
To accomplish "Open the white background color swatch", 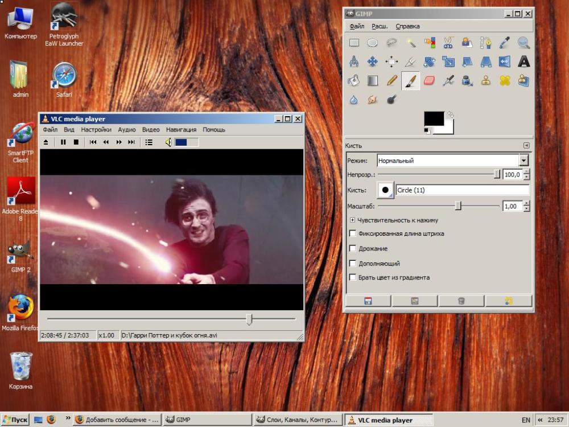I will point(450,129).
